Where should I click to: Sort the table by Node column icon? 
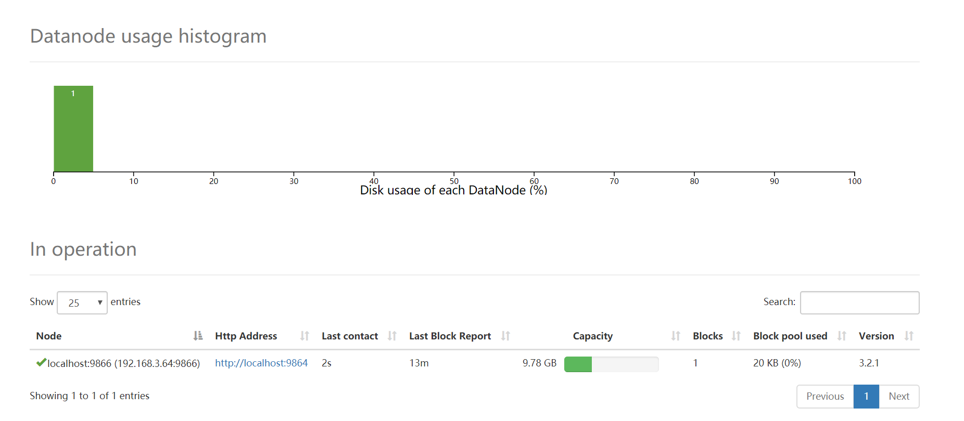coord(198,336)
